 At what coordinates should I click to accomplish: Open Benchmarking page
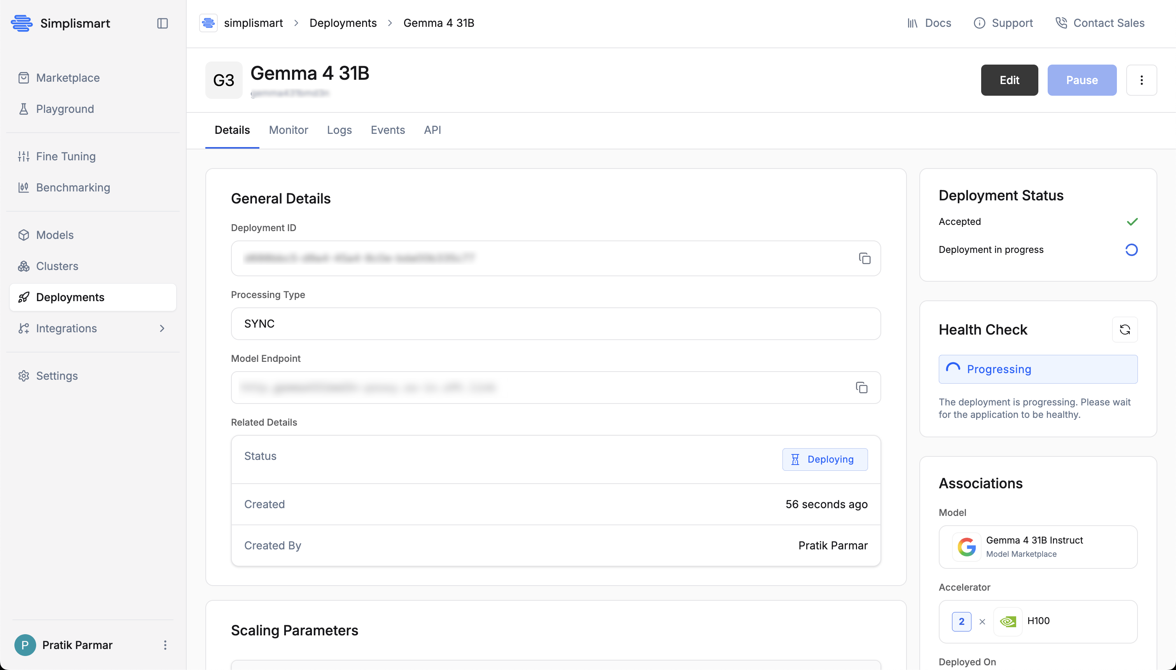point(93,188)
